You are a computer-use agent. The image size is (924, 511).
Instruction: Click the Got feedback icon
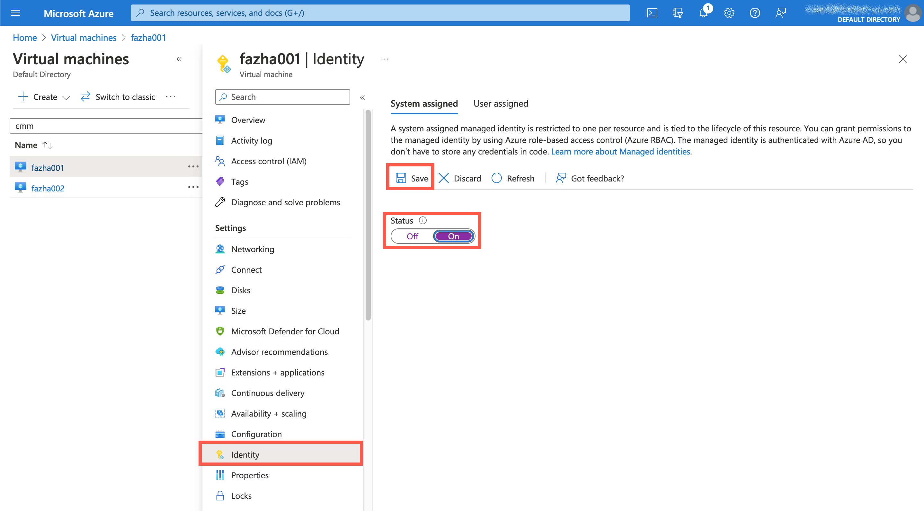pyautogui.click(x=561, y=178)
